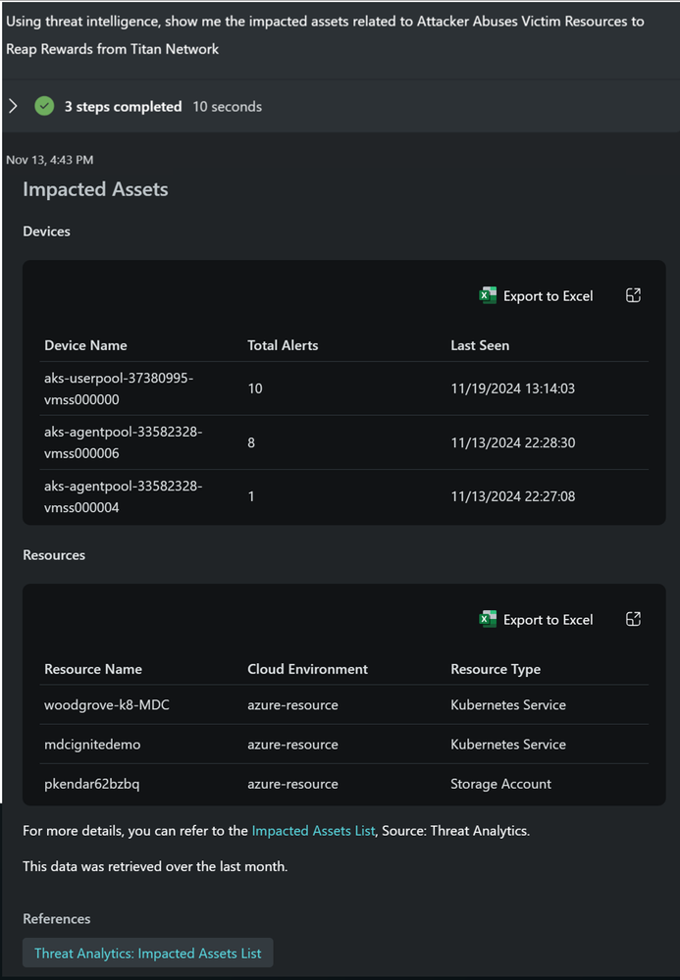The width and height of the screenshot is (680, 980).
Task: Select the Resource Name column header
Action: [x=93, y=669]
